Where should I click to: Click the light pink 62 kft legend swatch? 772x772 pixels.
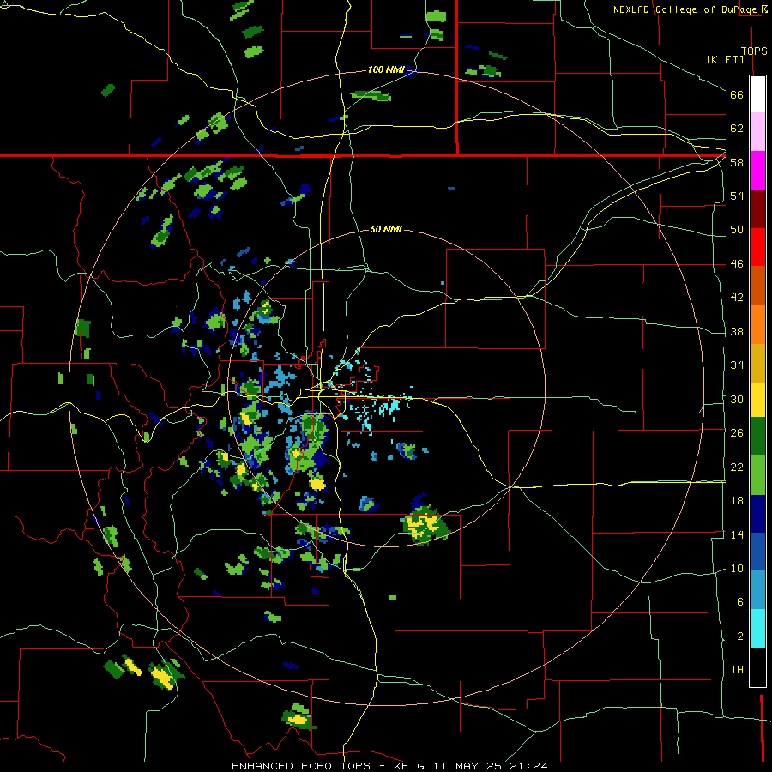pos(757,131)
